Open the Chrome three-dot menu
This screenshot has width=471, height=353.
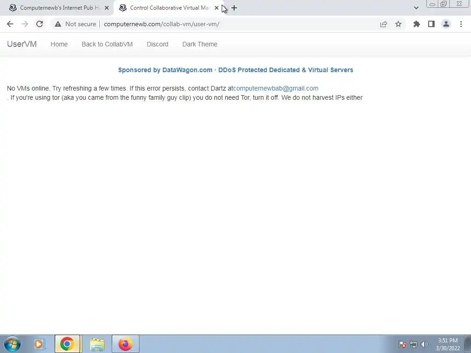coord(461,24)
